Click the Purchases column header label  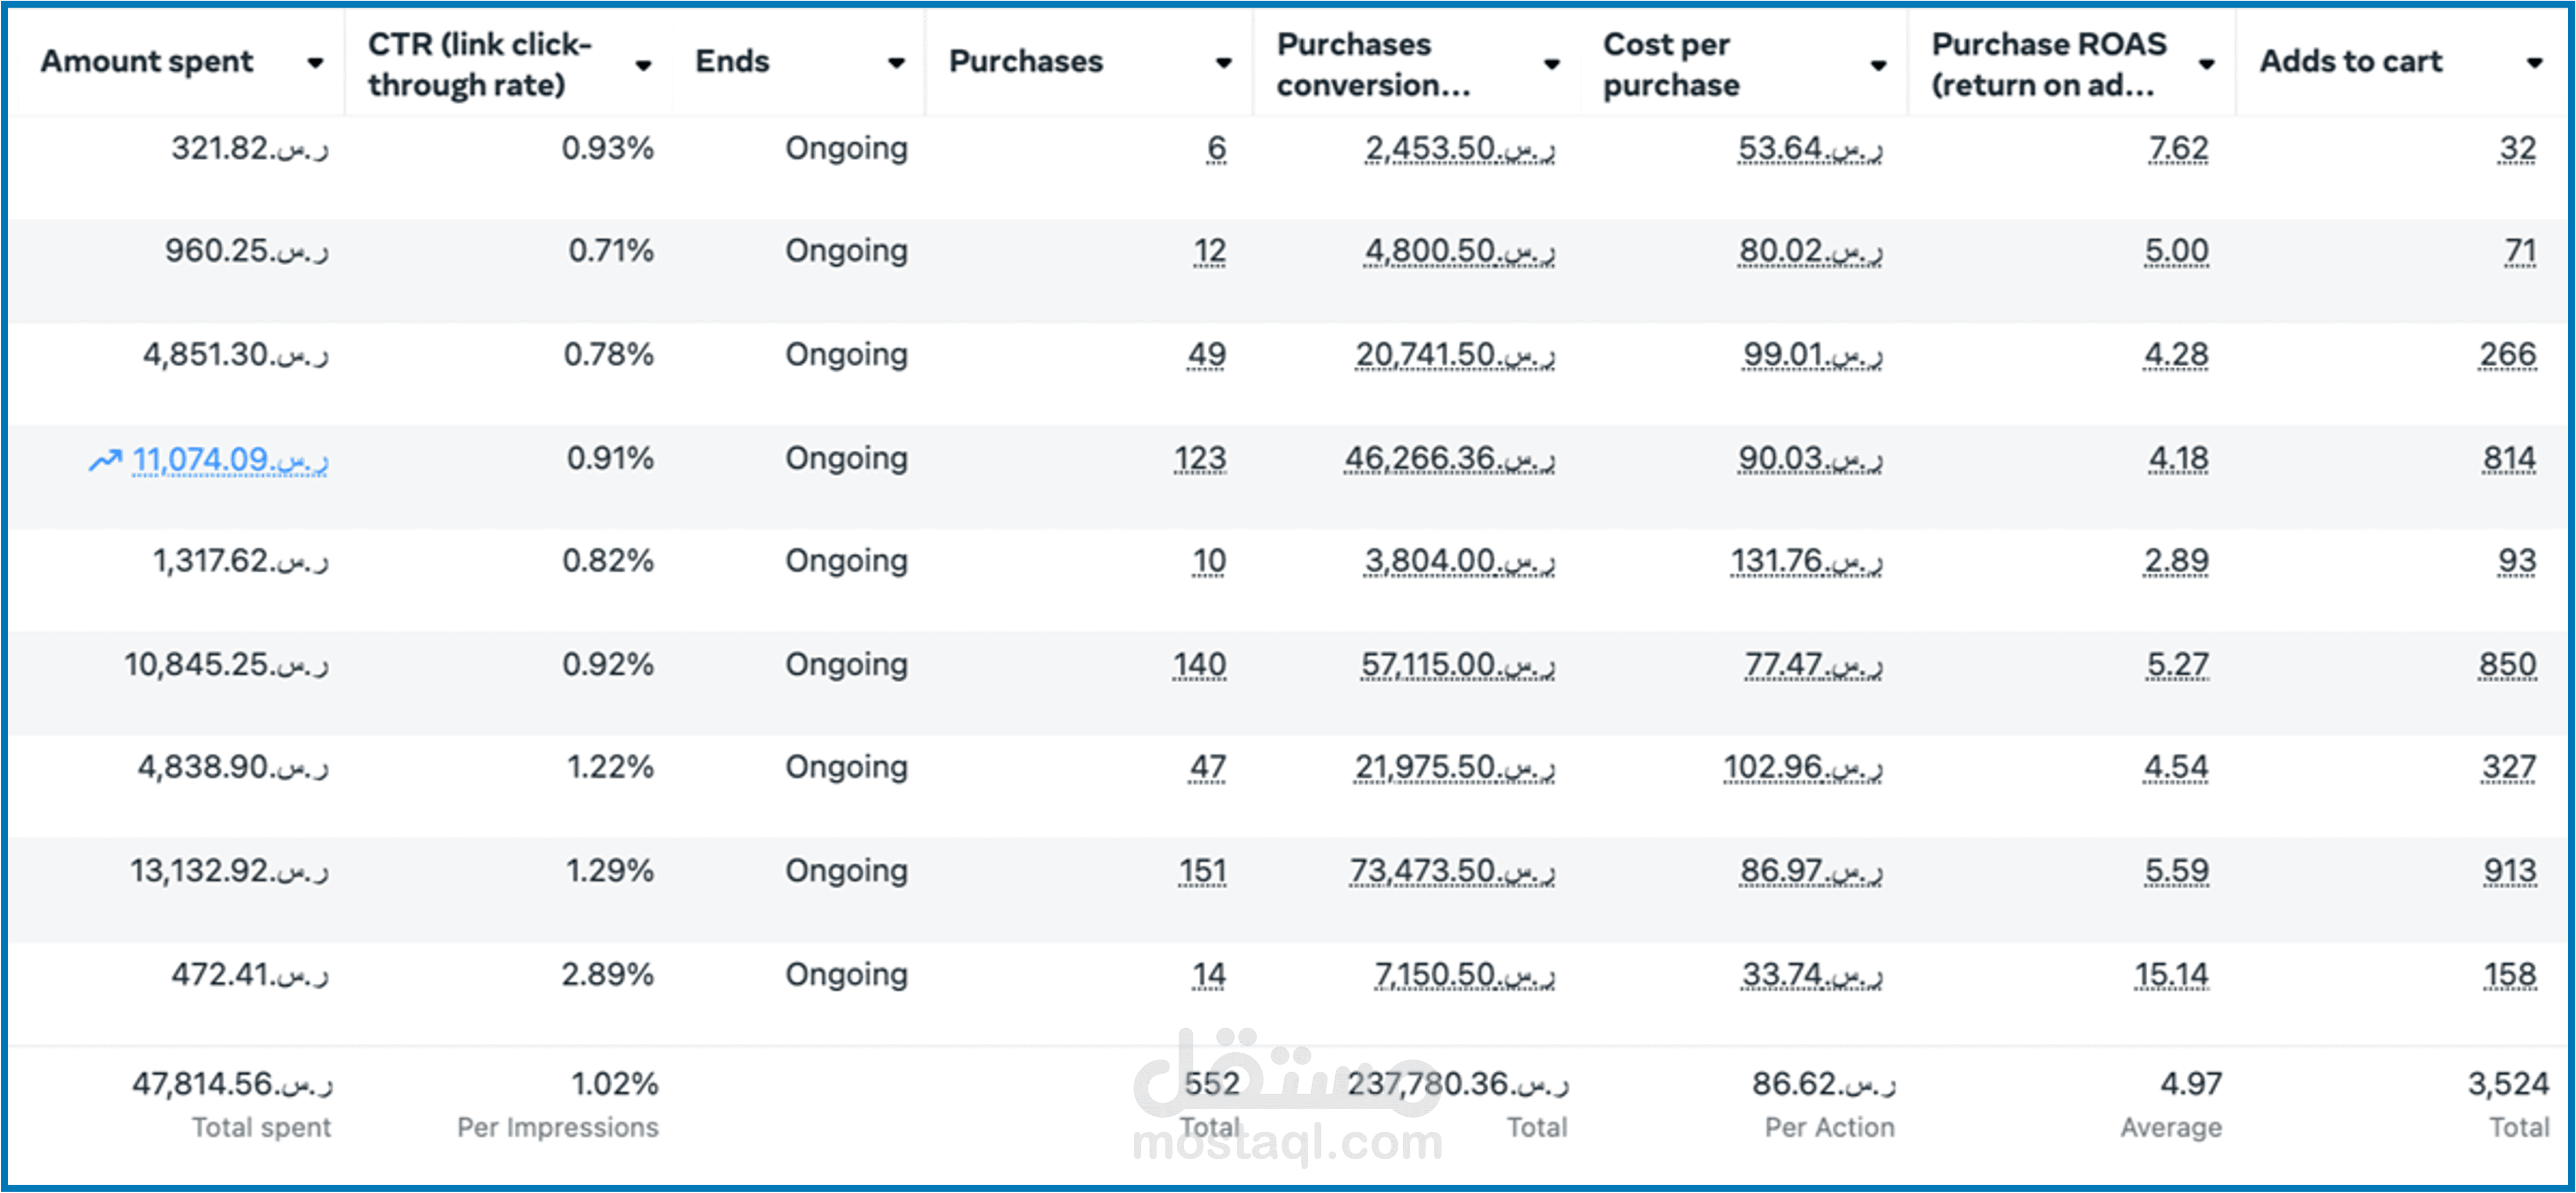coord(1025,62)
